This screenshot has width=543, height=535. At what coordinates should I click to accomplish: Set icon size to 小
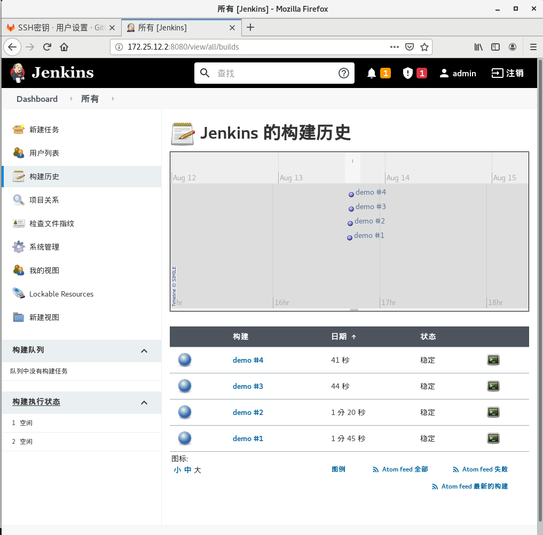(x=177, y=469)
